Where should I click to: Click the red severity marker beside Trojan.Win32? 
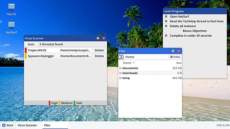tap(26, 50)
